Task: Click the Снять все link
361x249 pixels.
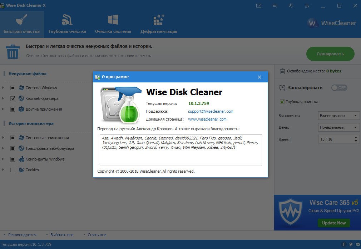Action: pyautogui.click(x=97, y=235)
